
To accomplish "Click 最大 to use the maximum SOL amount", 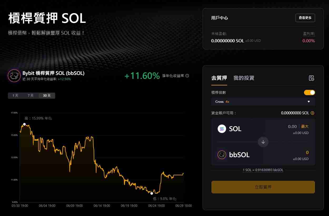I will 305,126.
